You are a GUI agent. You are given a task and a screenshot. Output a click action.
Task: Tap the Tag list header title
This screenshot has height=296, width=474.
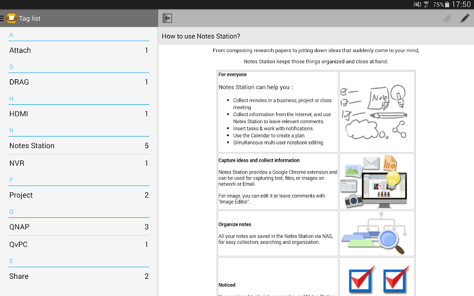[30, 18]
